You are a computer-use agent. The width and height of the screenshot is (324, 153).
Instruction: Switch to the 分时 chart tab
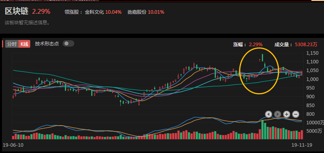click(12, 44)
